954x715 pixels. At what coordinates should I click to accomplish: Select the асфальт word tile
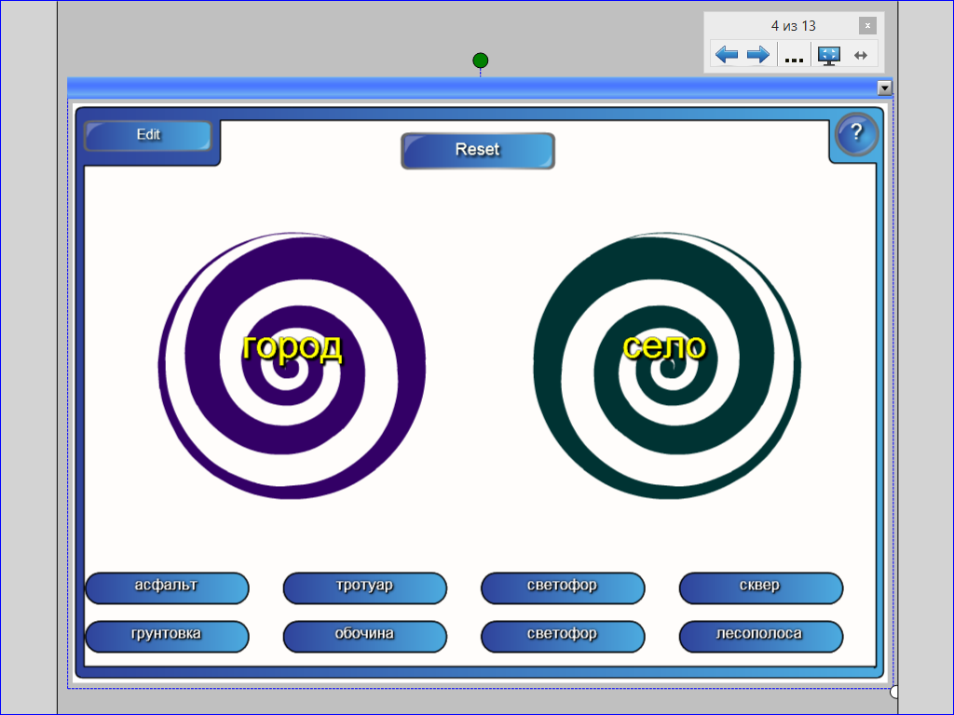pyautogui.click(x=167, y=588)
